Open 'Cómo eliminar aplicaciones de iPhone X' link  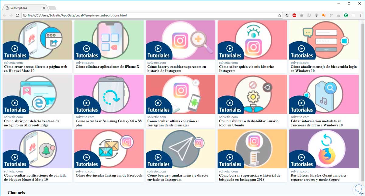tap(108, 67)
